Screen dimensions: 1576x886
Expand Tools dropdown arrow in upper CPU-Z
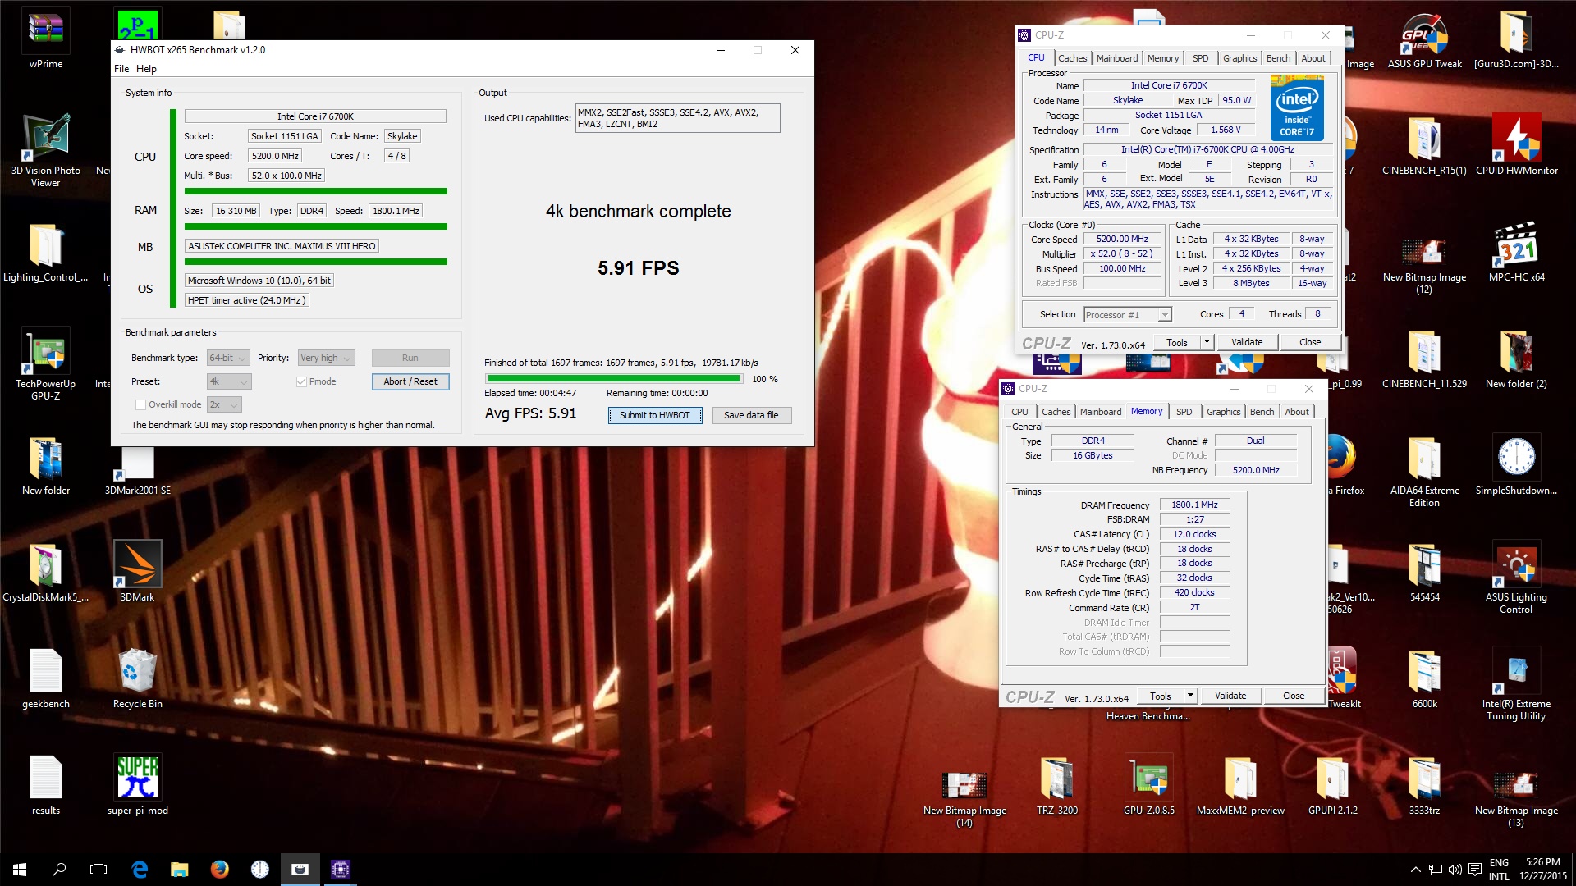(1207, 342)
